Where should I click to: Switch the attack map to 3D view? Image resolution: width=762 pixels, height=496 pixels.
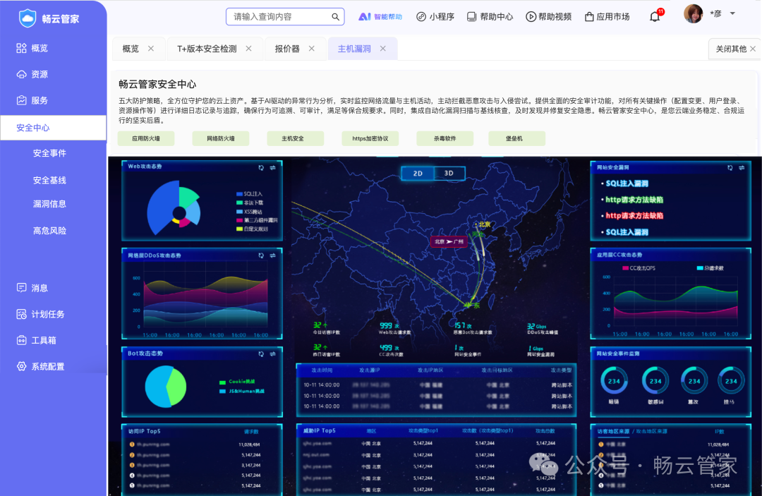[x=448, y=173]
